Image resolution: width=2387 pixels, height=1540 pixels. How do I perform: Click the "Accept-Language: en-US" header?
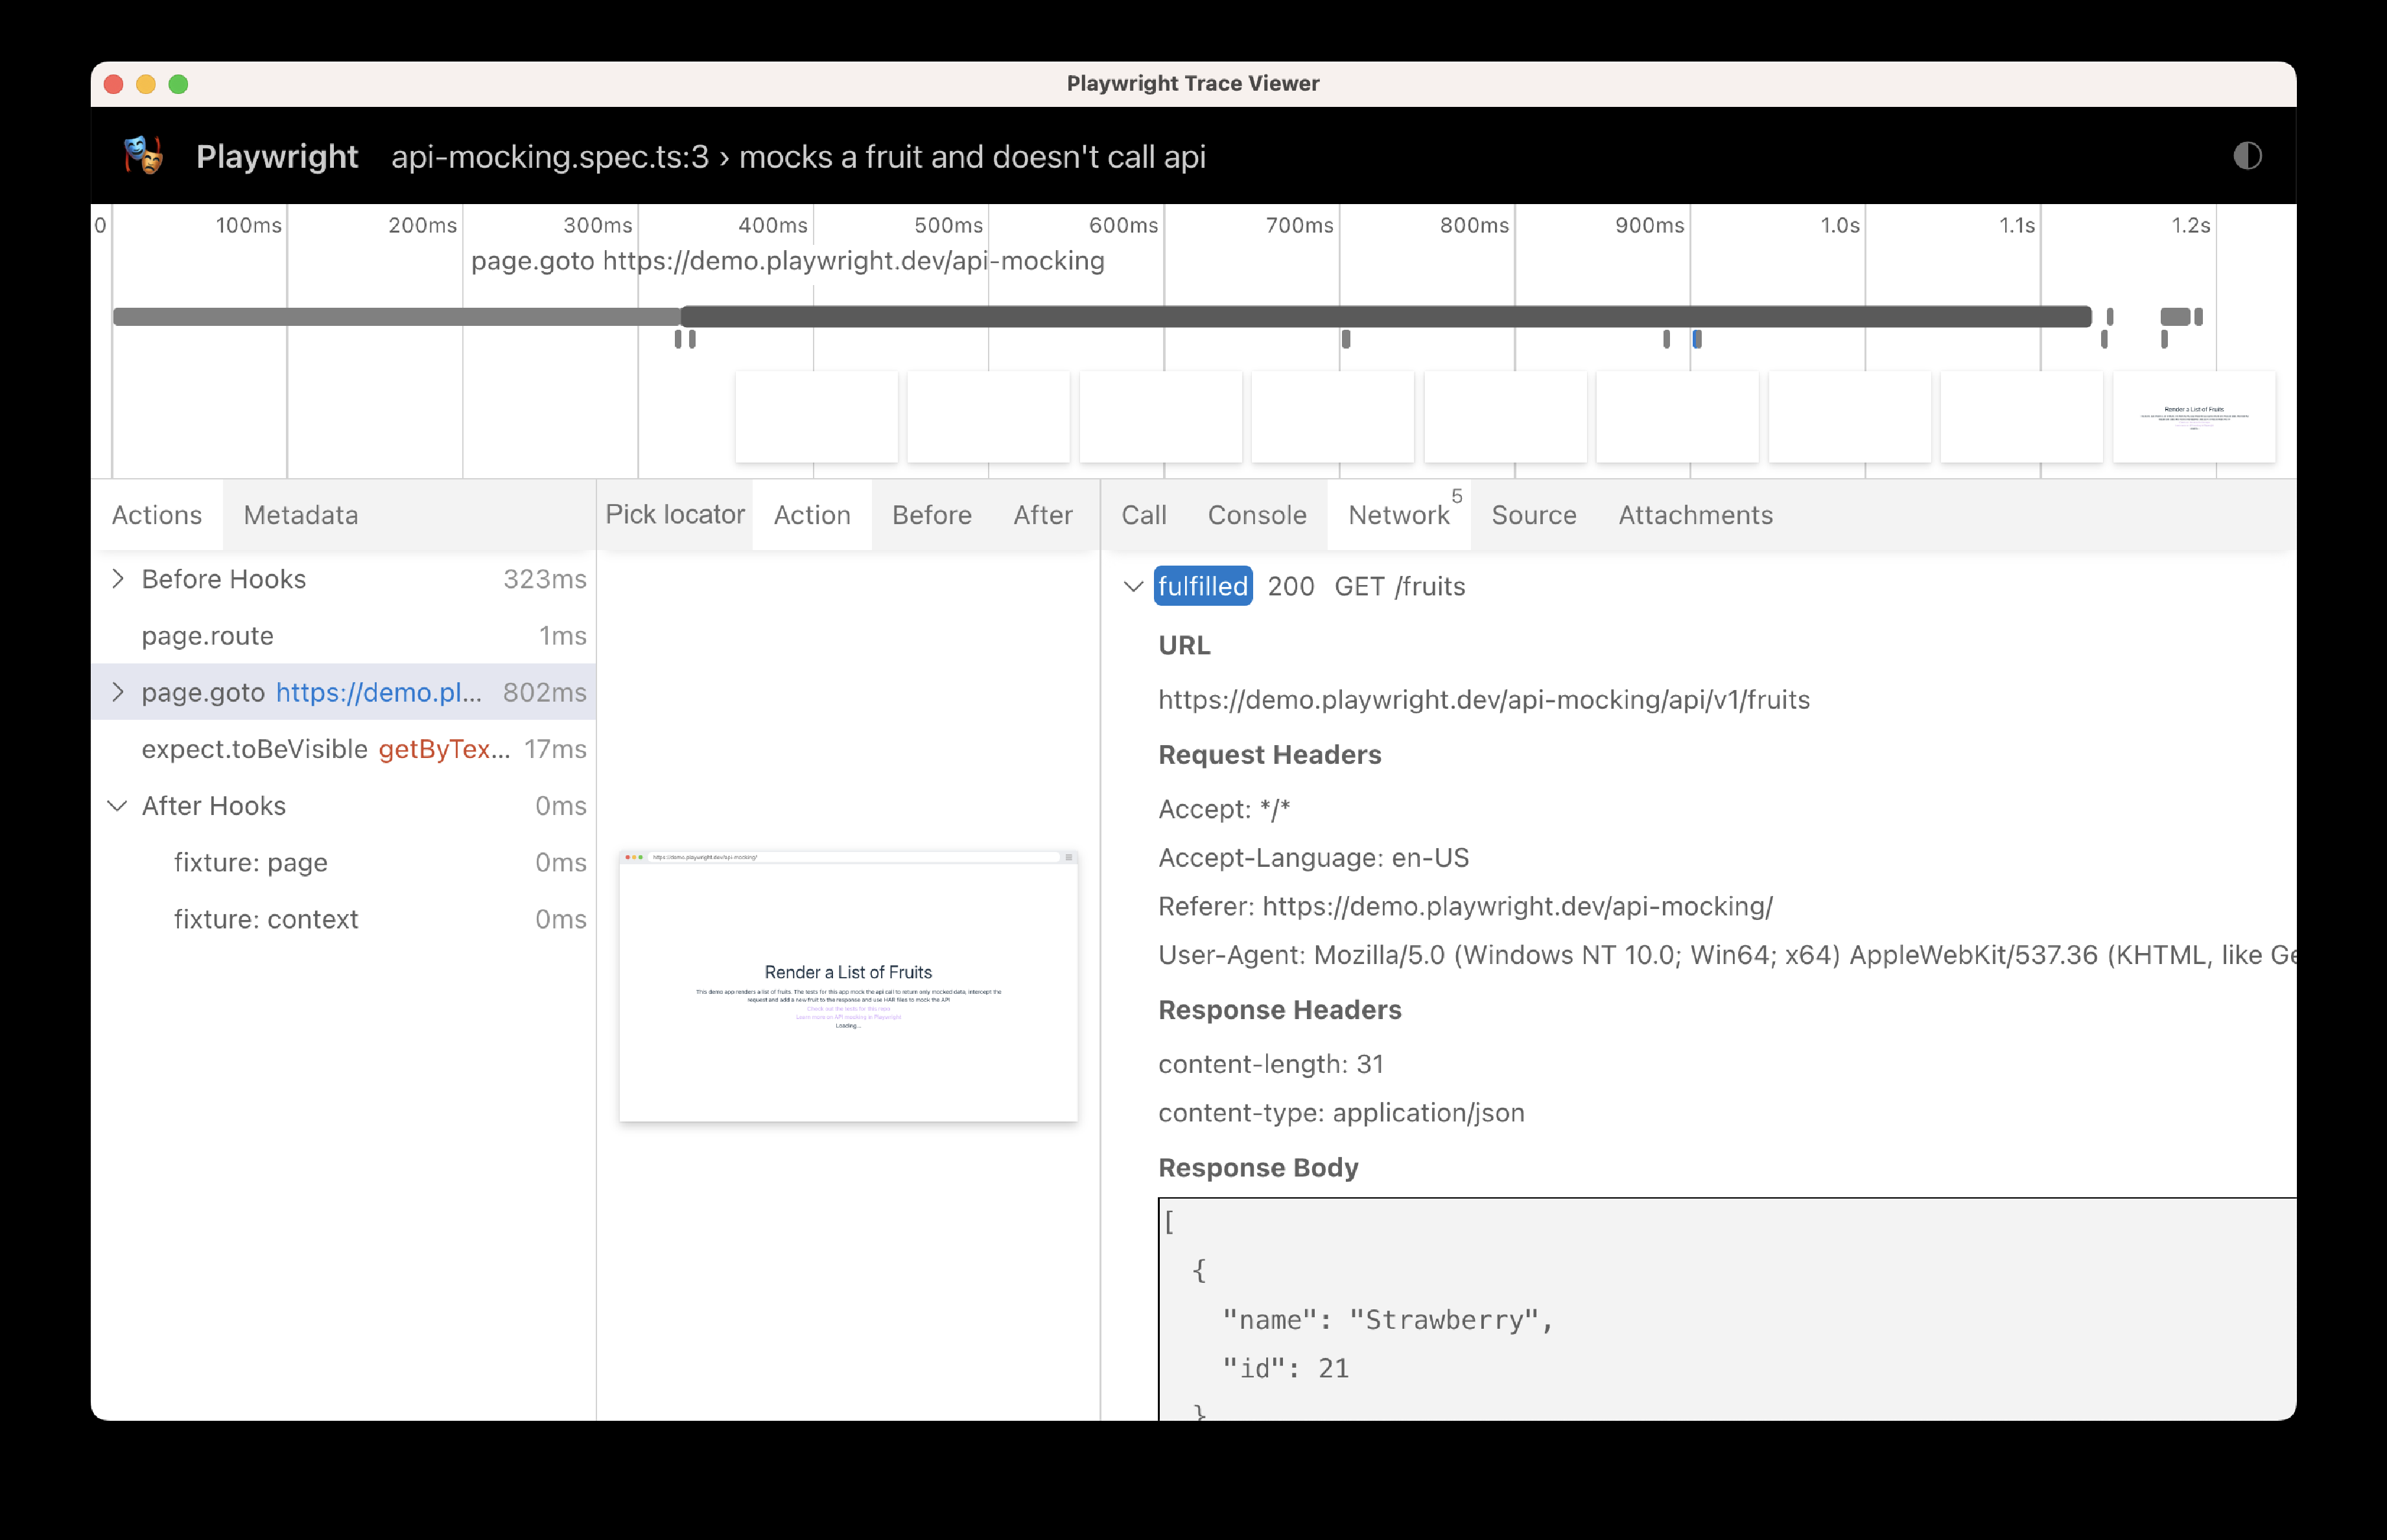coord(1313,858)
